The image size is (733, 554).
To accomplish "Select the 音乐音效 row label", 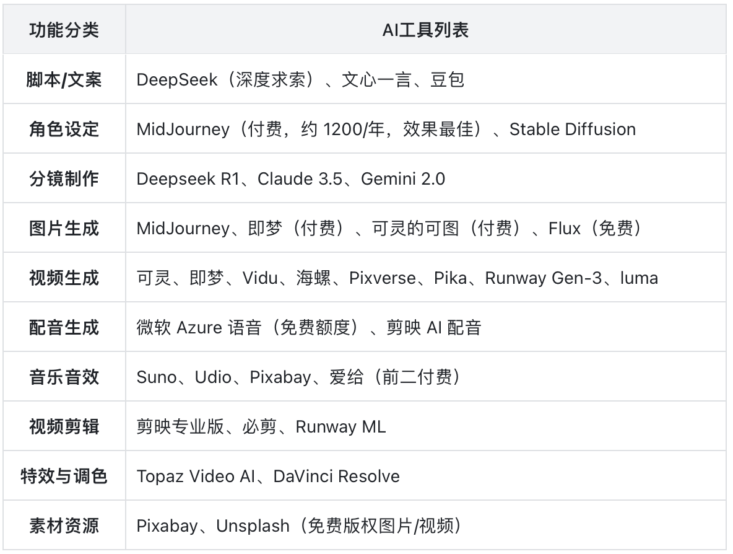I will click(x=64, y=377).
